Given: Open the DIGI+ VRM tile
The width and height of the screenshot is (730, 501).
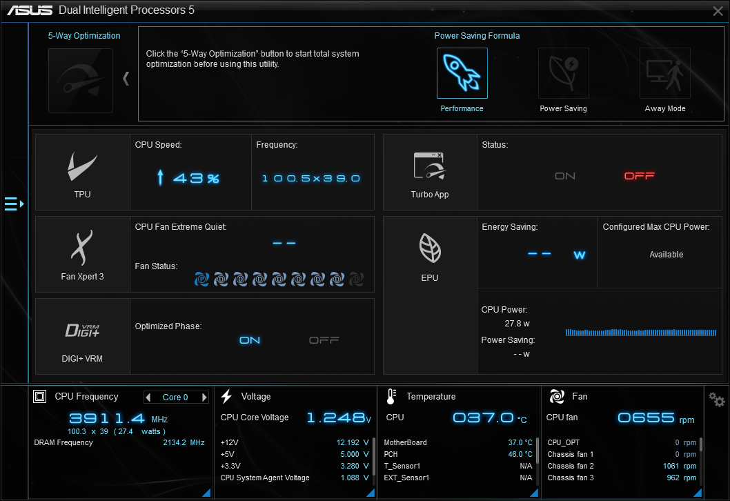Looking at the screenshot, I should [82, 336].
